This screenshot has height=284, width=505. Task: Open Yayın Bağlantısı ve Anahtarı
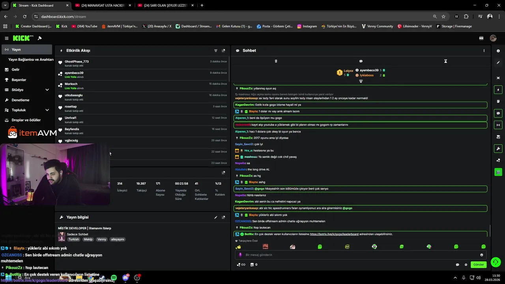[31, 60]
